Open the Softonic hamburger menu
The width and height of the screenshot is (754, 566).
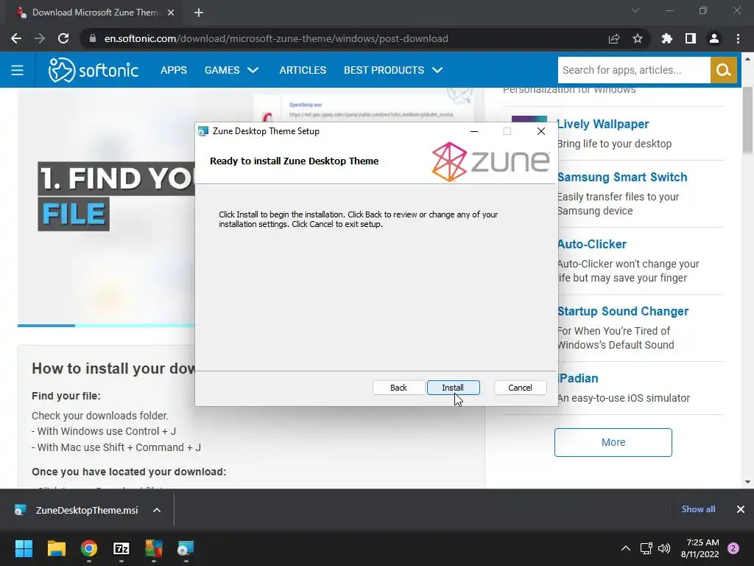[18, 70]
